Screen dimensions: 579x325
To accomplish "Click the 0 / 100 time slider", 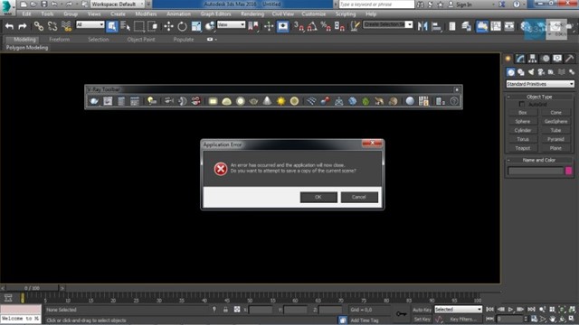I will (32, 288).
